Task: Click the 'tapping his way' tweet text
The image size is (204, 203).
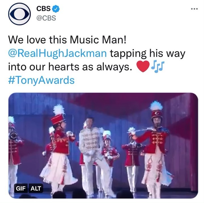Action: click(148, 53)
